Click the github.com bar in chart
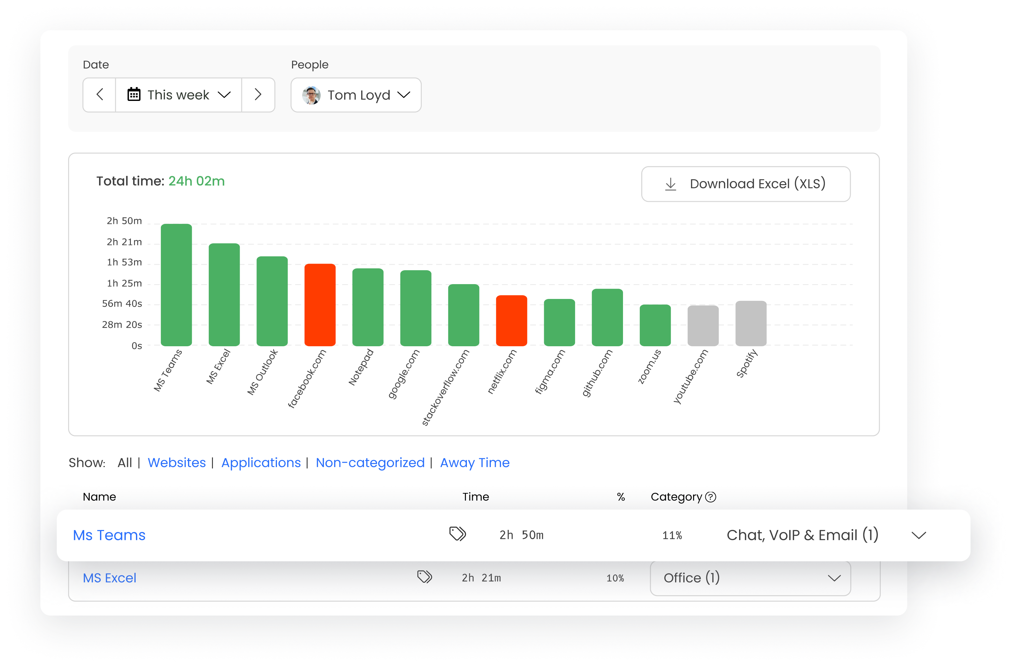 pyautogui.click(x=608, y=317)
